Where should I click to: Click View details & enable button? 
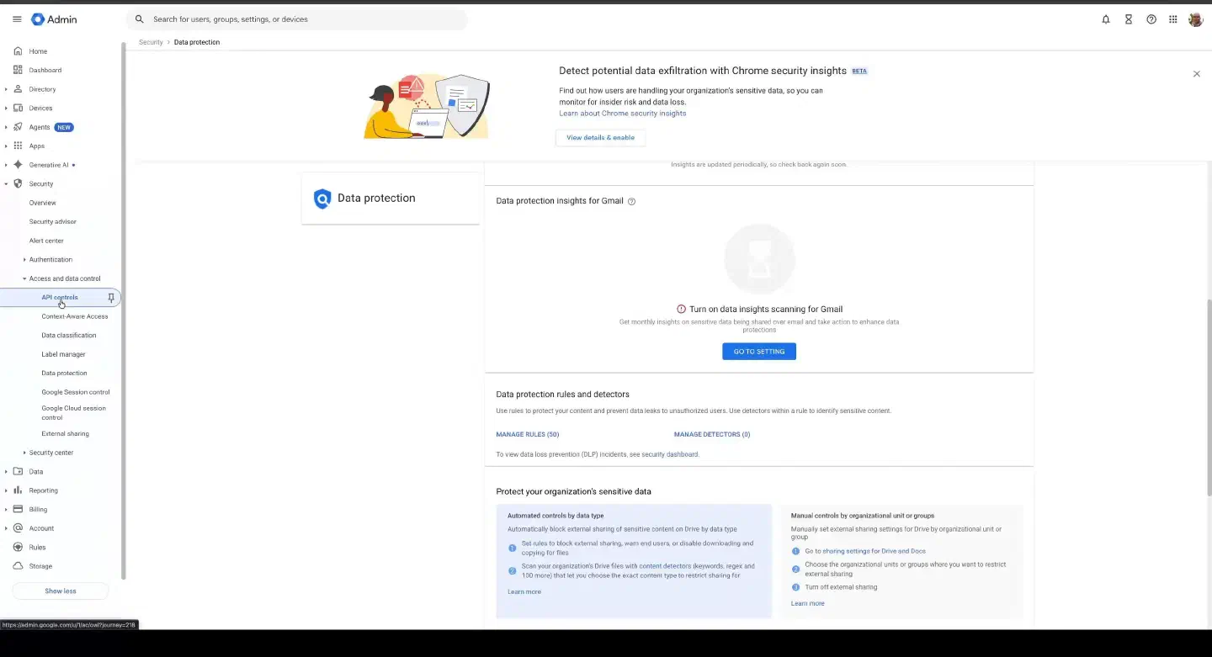(600, 138)
